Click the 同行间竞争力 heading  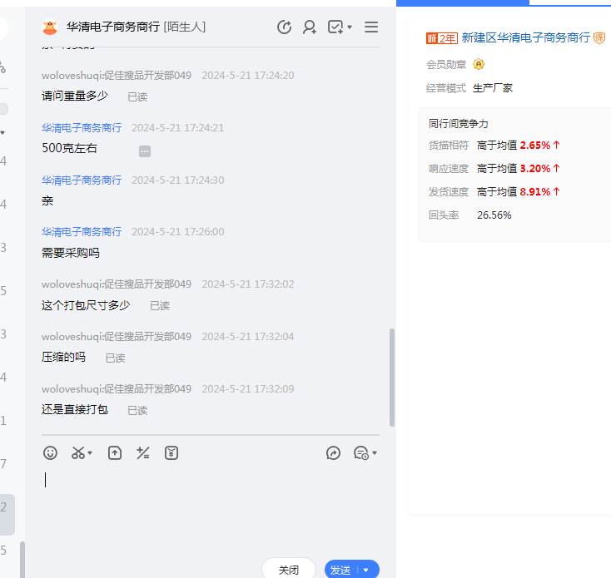point(458,124)
